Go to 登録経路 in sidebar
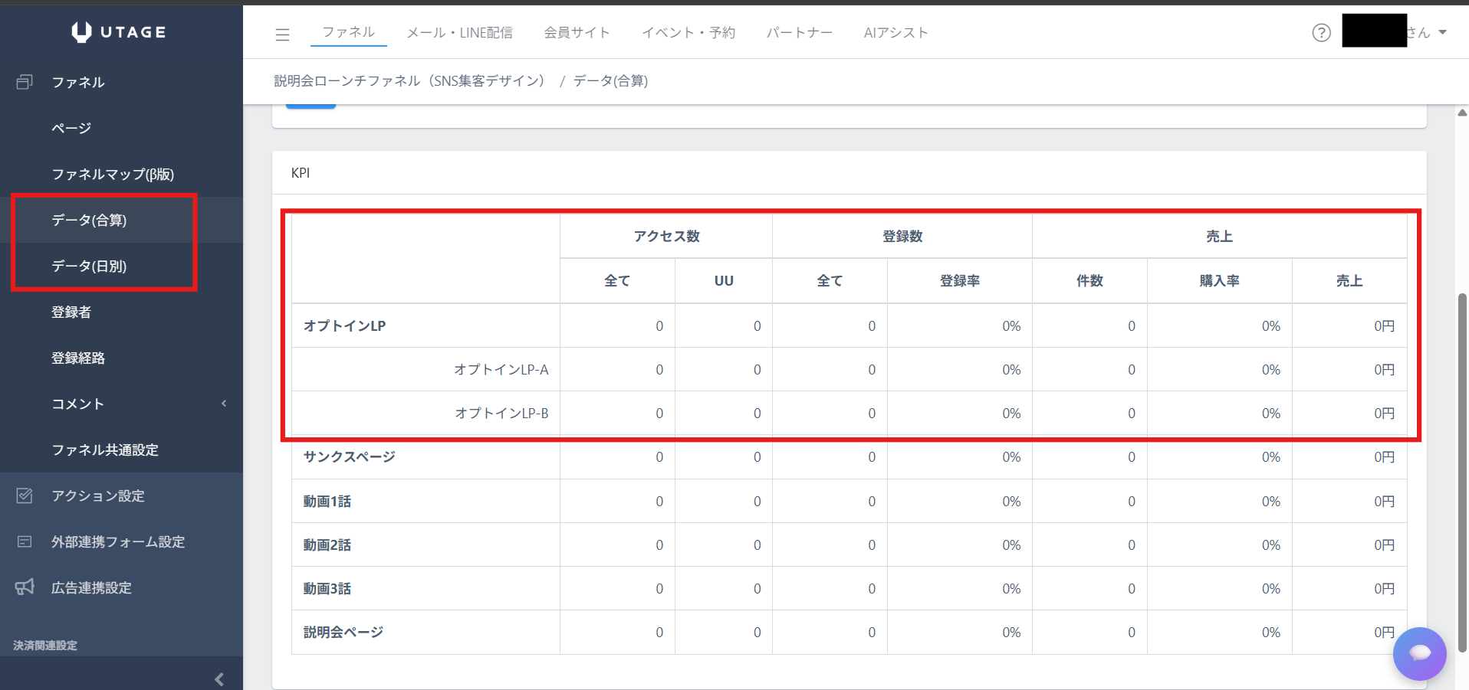Screen dimensions: 1469x690 point(78,358)
